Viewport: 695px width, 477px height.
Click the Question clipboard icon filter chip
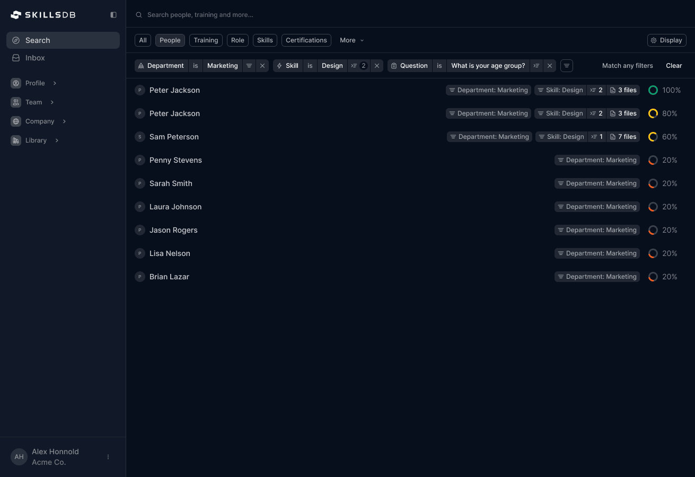coord(393,65)
